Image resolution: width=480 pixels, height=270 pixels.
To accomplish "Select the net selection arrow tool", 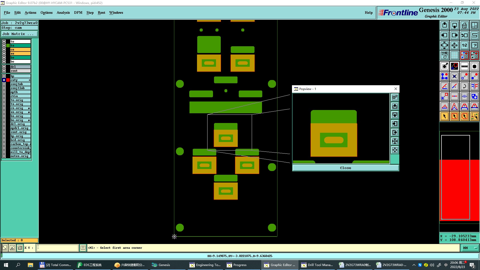I will [x=474, y=116].
